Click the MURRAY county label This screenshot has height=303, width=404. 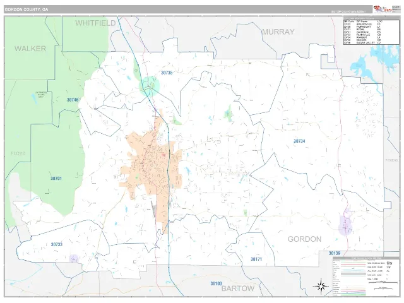coord(278,32)
